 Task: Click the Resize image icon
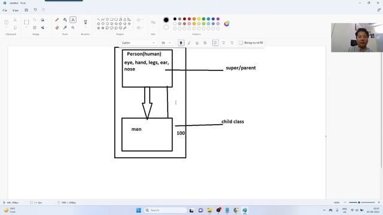[35, 28]
